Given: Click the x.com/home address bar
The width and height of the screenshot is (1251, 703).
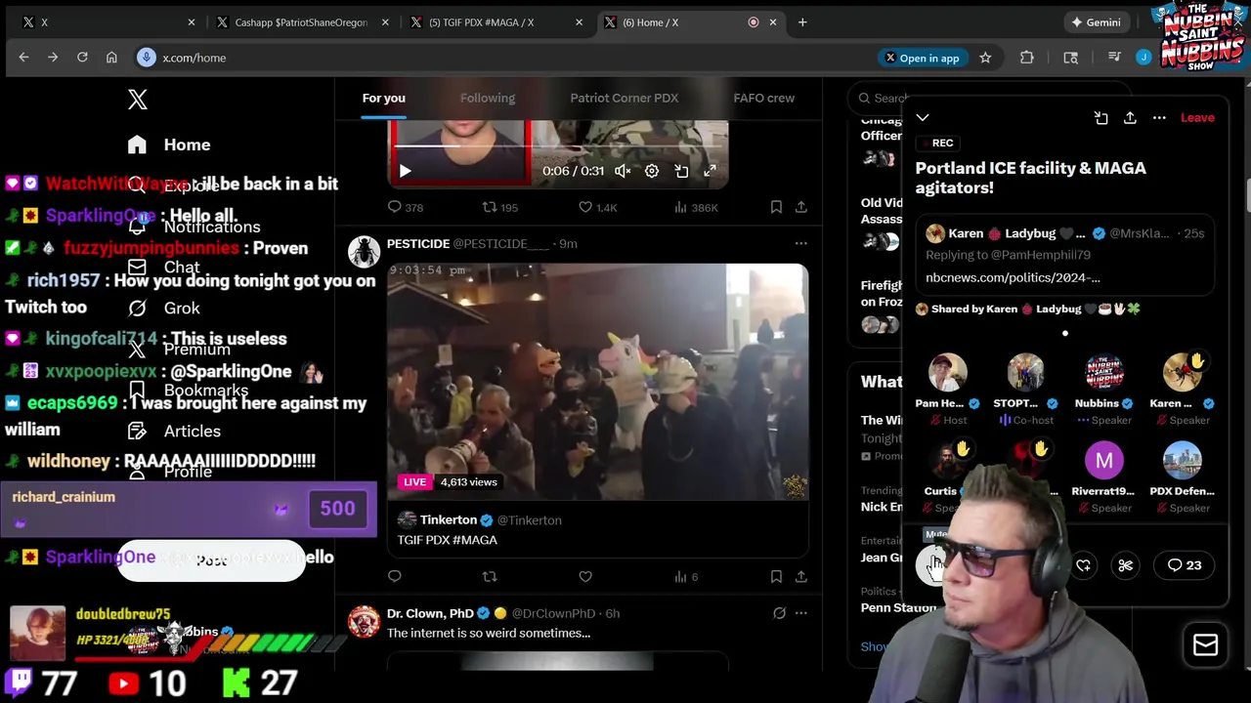Looking at the screenshot, I should tap(498, 58).
